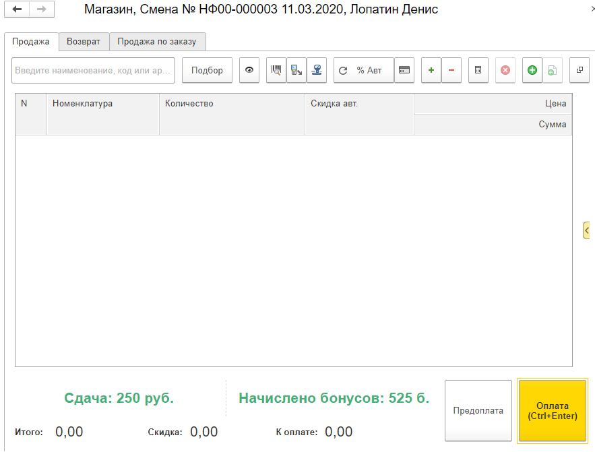Image resolution: width=595 pixels, height=452 pixels.
Task: Switch to Продажа tab
Action: (x=31, y=41)
